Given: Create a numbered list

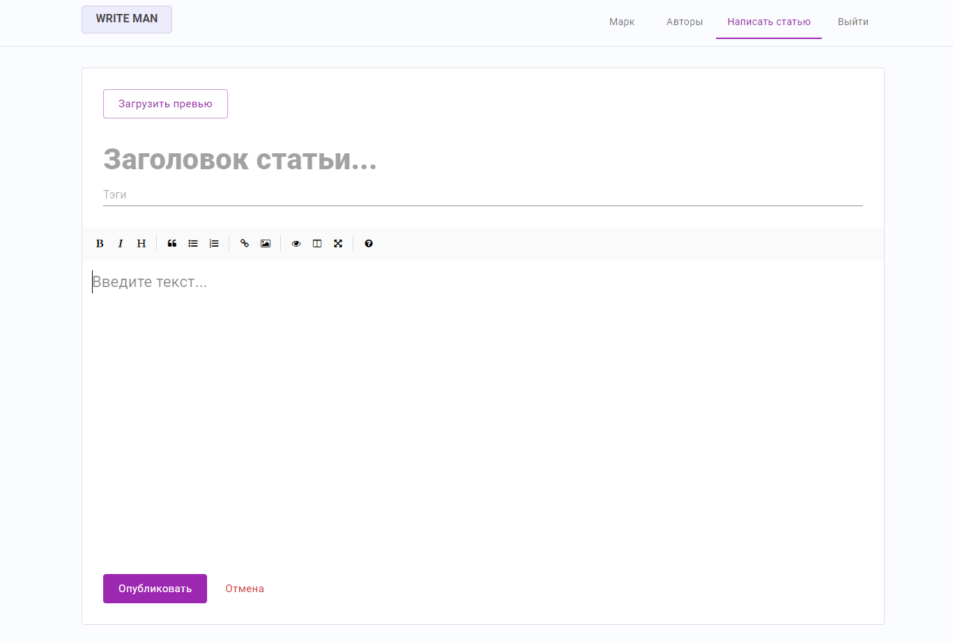Looking at the screenshot, I should click(x=214, y=243).
